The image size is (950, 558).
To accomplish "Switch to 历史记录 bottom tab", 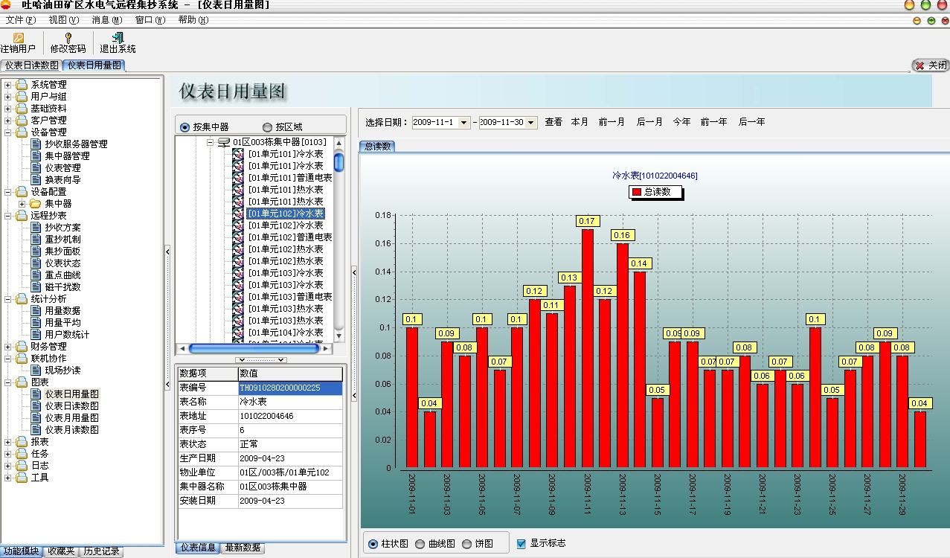I will pos(101,551).
